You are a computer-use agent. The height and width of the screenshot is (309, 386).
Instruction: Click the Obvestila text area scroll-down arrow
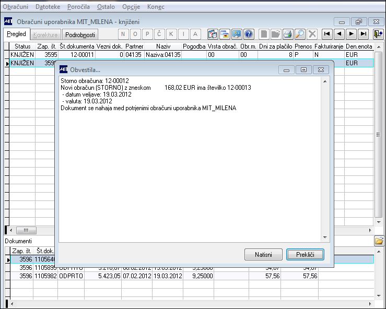coord(325,237)
